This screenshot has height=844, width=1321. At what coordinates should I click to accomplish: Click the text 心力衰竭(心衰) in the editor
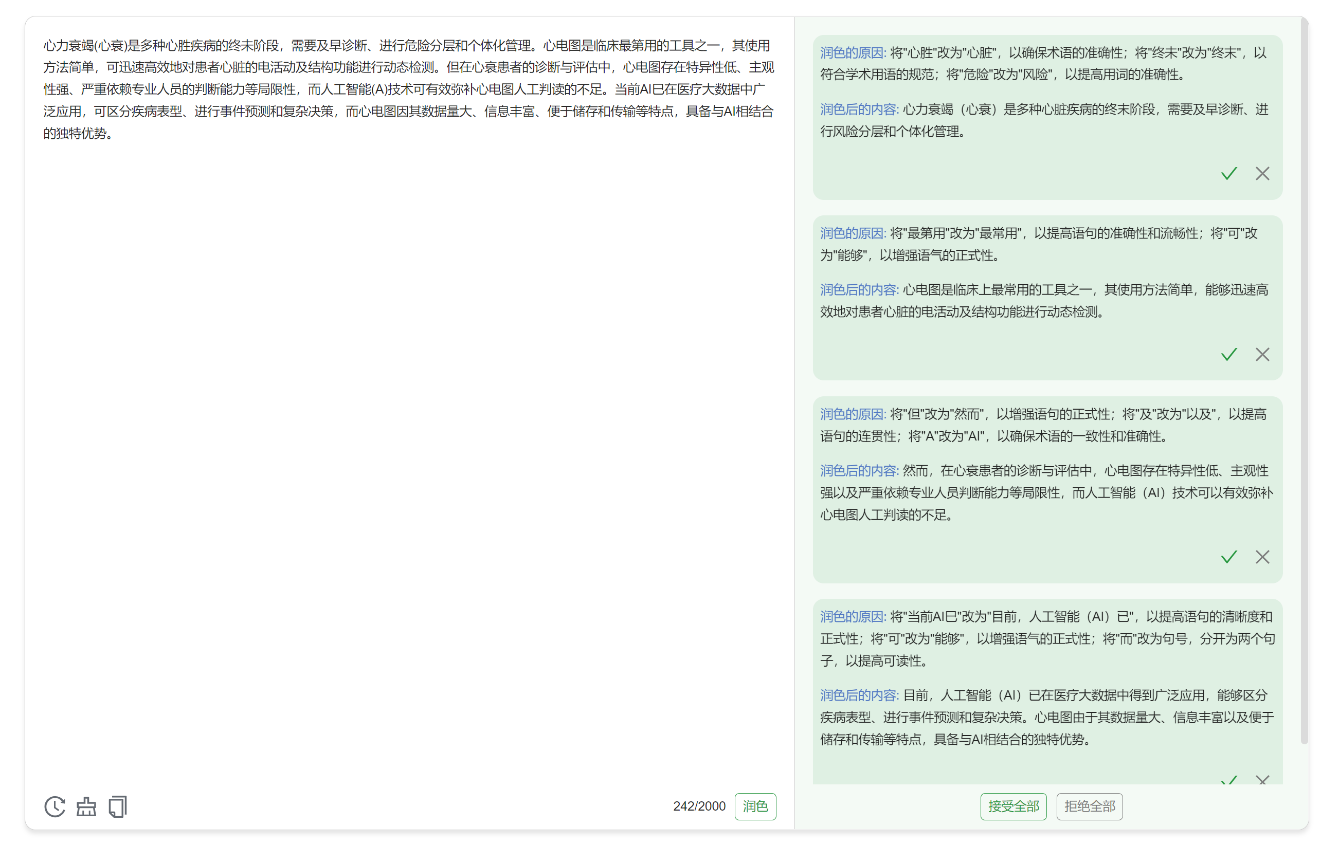(85, 46)
